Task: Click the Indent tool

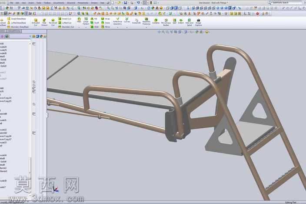Action: click(x=181, y=21)
